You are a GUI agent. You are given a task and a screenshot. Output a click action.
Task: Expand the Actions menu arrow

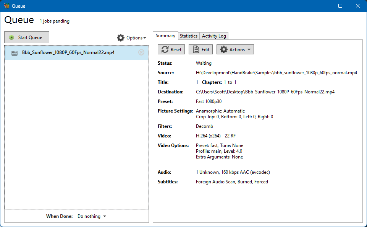point(249,50)
